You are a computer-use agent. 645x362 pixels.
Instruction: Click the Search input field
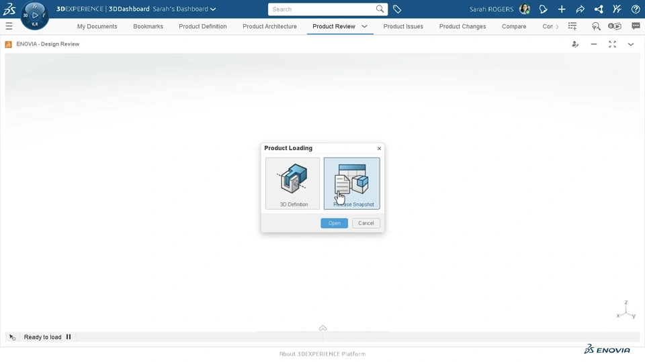point(323,9)
